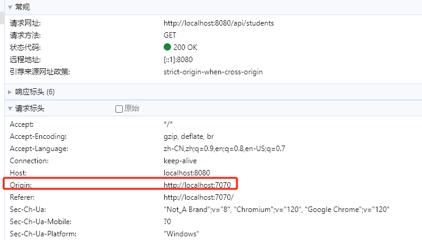Select the keep-alive value
The width and height of the screenshot is (422, 240).
(180, 161)
